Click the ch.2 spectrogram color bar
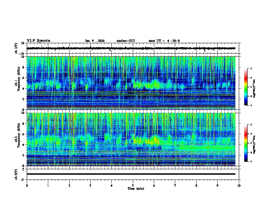The width and height of the screenshot is (269, 208). click(x=246, y=143)
